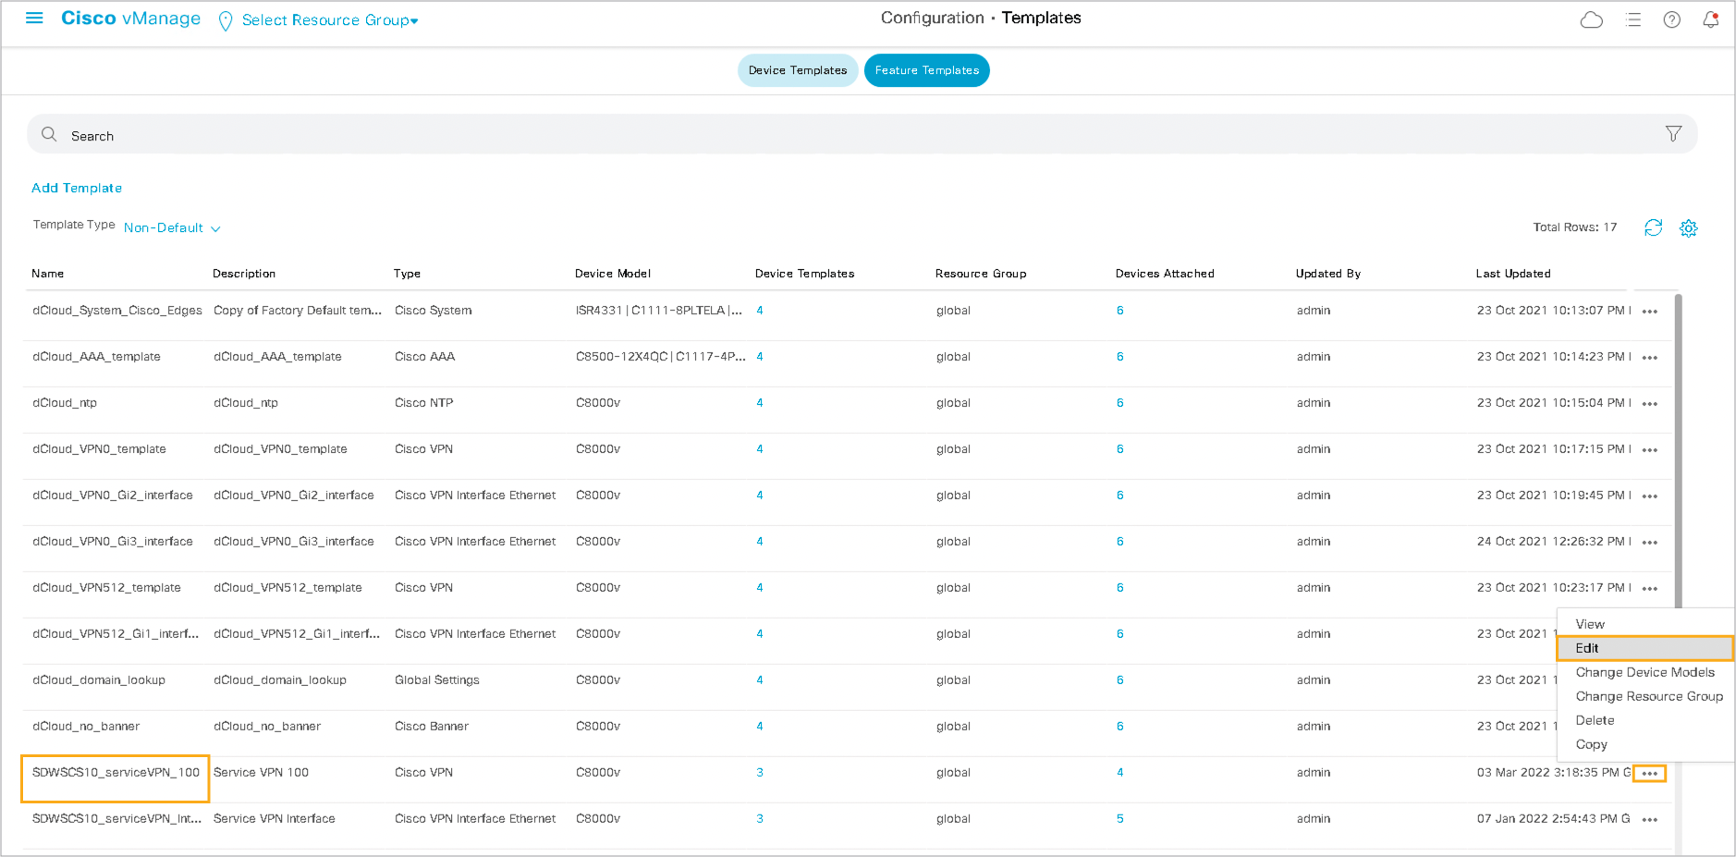
Task: Click the Add Template link
Action: (x=77, y=188)
